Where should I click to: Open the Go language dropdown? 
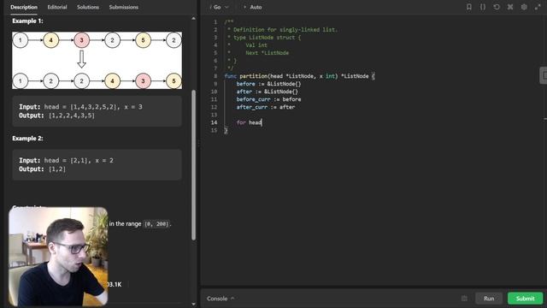(220, 7)
